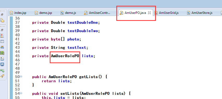Open the minimized monitor console view icon
This screenshot has height=99, width=222.
tap(2, 65)
